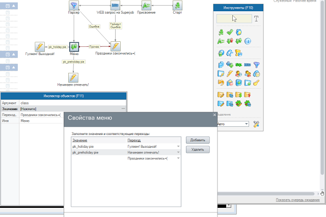326x217 pixels.
Task: Click ellipsis button in Значения row
Action: (x=123, y=109)
